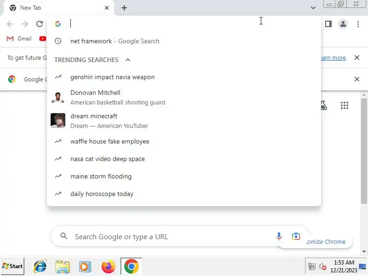Open Windows Media Player from taskbar
Screen dimensions: 368x276
[85, 267]
